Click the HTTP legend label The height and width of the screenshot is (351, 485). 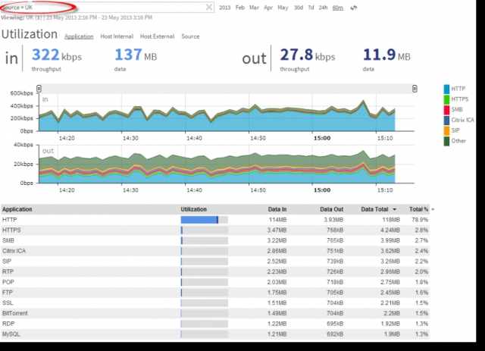tap(458, 89)
